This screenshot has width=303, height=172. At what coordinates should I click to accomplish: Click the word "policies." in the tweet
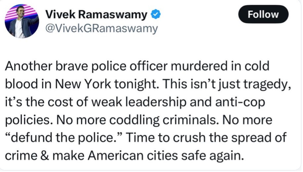coord(29,121)
